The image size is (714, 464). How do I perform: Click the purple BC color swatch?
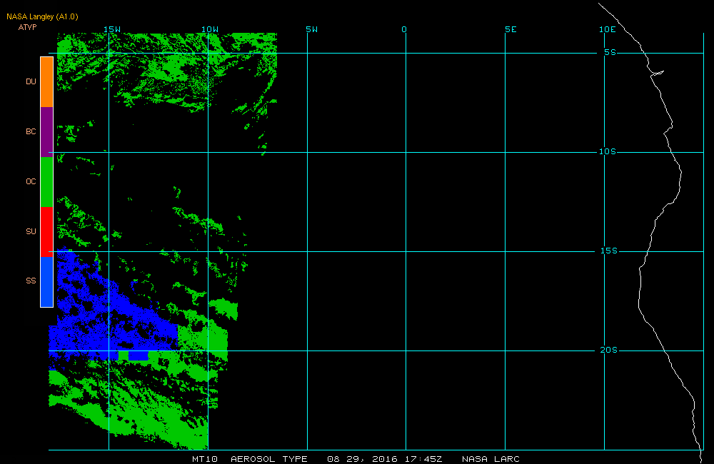pyautogui.click(x=47, y=132)
